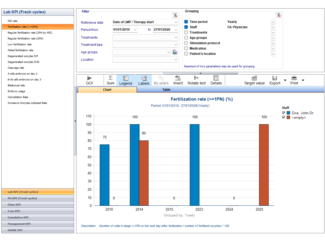Click blue Doe, John Dr. legend swatch

pos(289,113)
